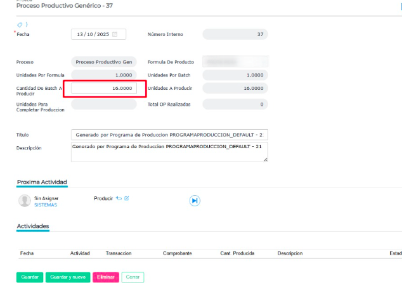Screen dimensions: 402x304
Task: Click the edit icon next to Producir
Action: pos(126,198)
